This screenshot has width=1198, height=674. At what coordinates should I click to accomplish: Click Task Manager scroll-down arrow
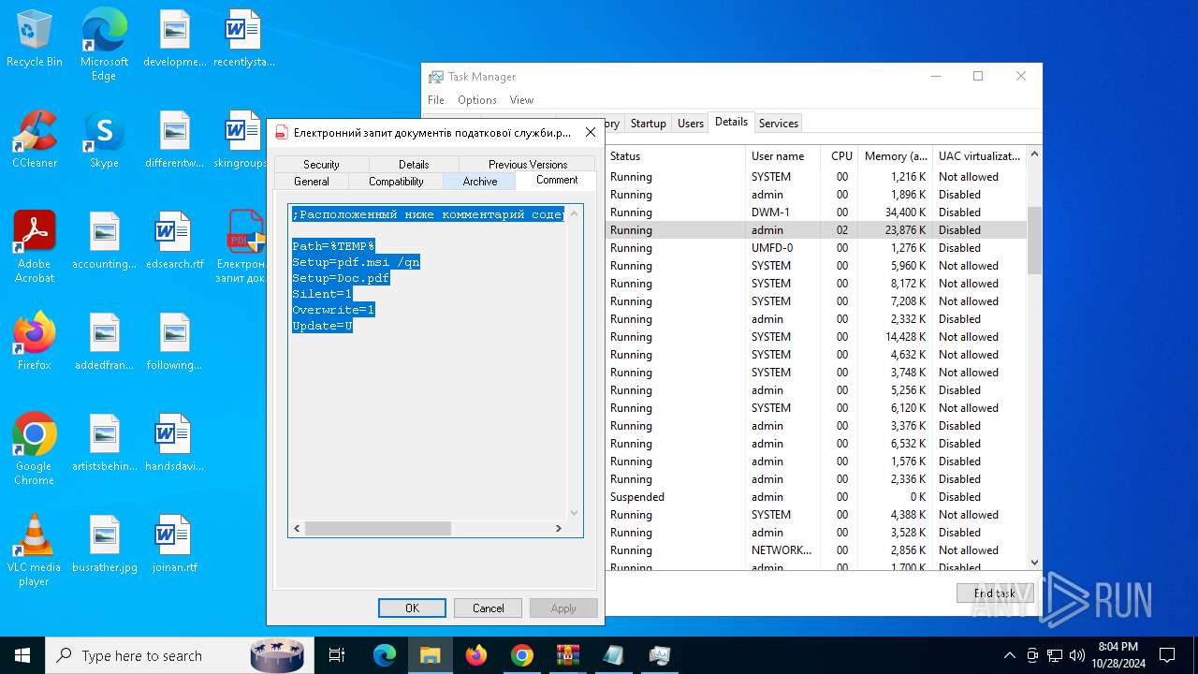pos(1034,562)
